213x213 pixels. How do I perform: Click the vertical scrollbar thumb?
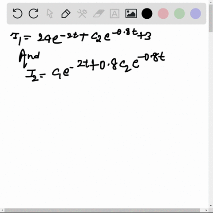click(211, 18)
